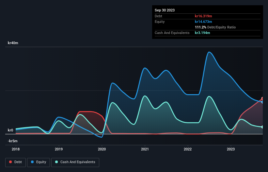Click the teal Cash endpoint marker
This screenshot has width=268, height=172.
pyautogui.click(x=262, y=127)
